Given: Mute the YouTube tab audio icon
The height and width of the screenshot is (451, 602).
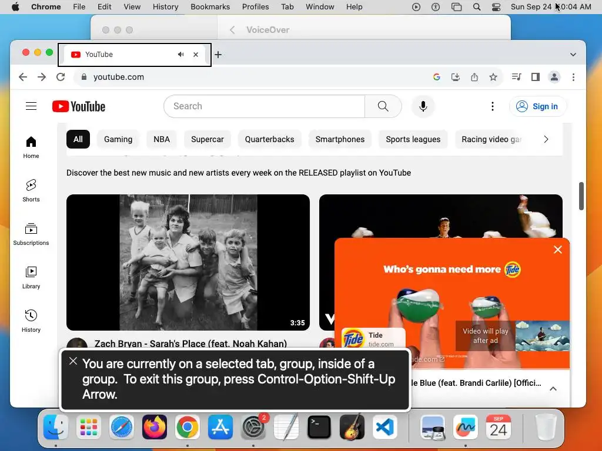Looking at the screenshot, I should coord(181,55).
